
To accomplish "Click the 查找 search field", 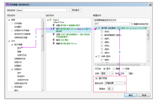I will pos(112,24).
